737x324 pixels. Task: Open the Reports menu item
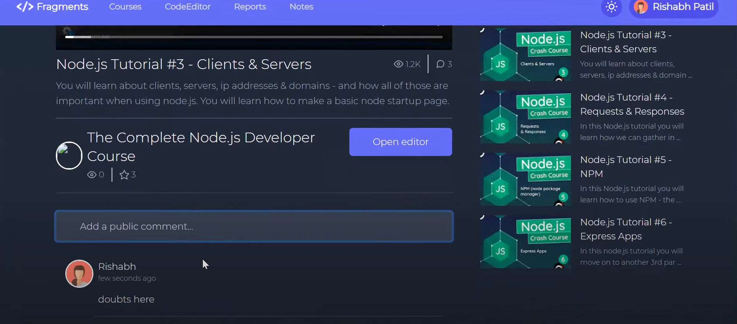pyautogui.click(x=250, y=7)
